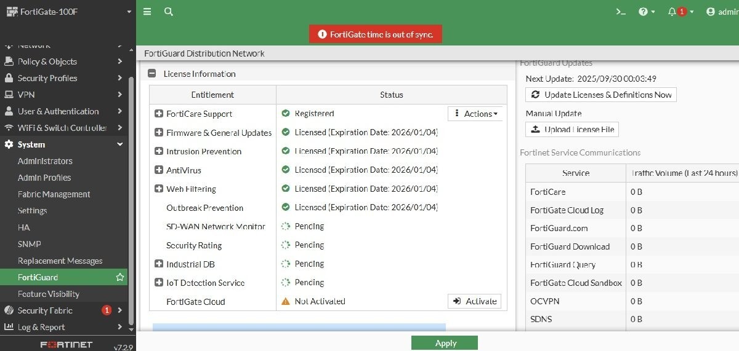Click Update Licenses & Definitions Now
This screenshot has width=739, height=351.
pyautogui.click(x=601, y=95)
